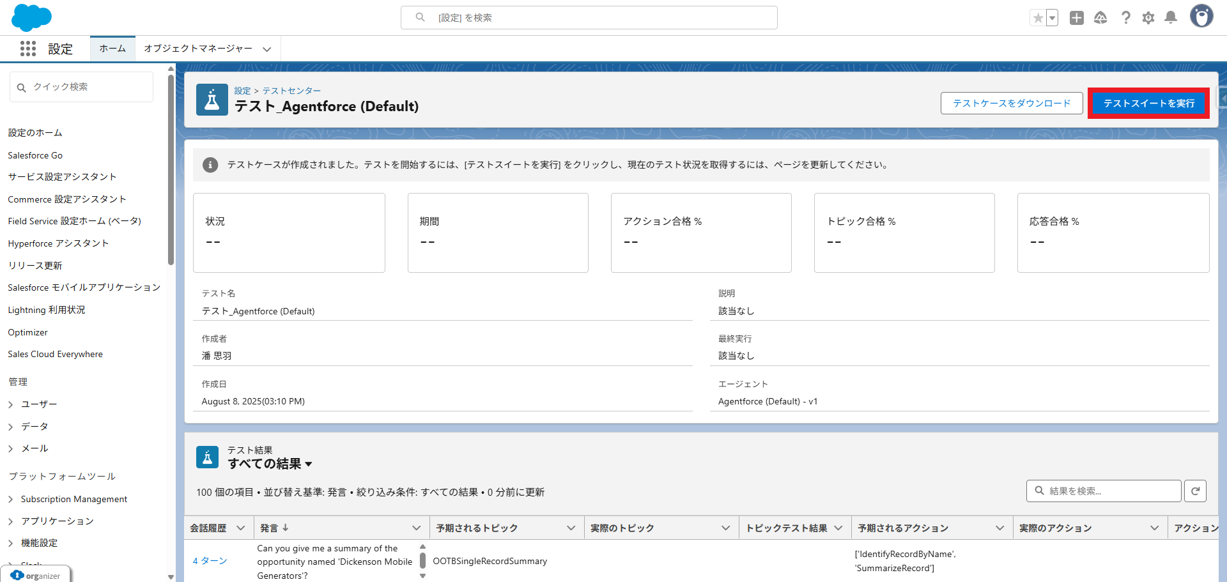Image resolution: width=1227 pixels, height=582 pixels.
Task: Click the info icon in the message banner
Action: coord(210,165)
